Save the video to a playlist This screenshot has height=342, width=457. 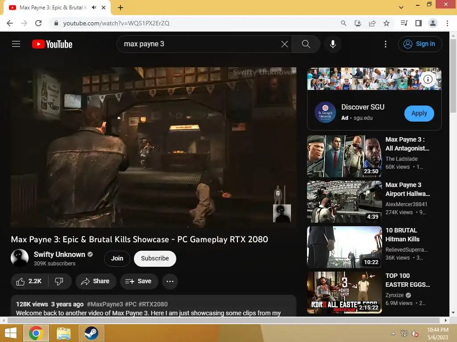coord(138,281)
